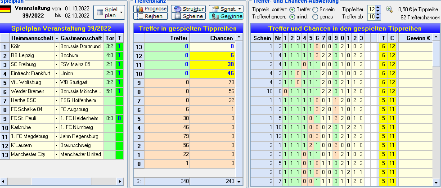Screen dimensions: 441x188
Task: Click the 5:1 score for Werder Bremen
Action: click(x=109, y=91)
